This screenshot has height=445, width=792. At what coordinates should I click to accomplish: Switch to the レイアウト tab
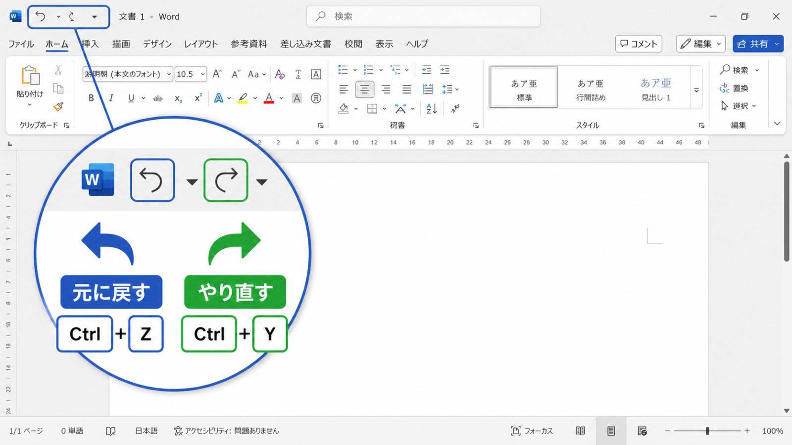201,44
